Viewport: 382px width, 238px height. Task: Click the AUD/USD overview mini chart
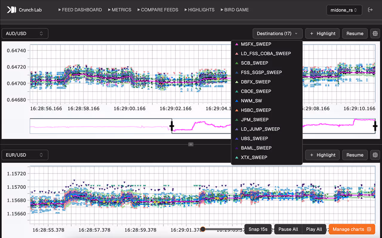(x=203, y=126)
